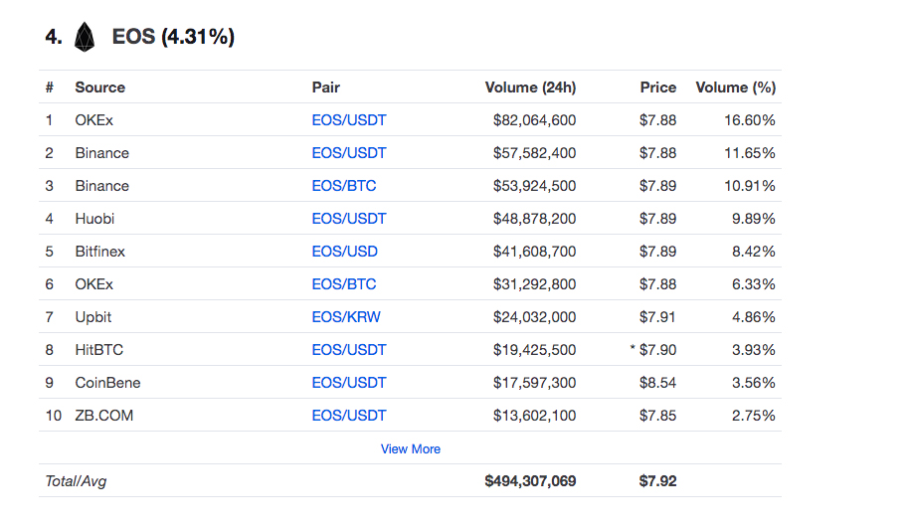Image resolution: width=908 pixels, height=529 pixels.
Task: Click the Volume (%) column header
Action: (735, 88)
